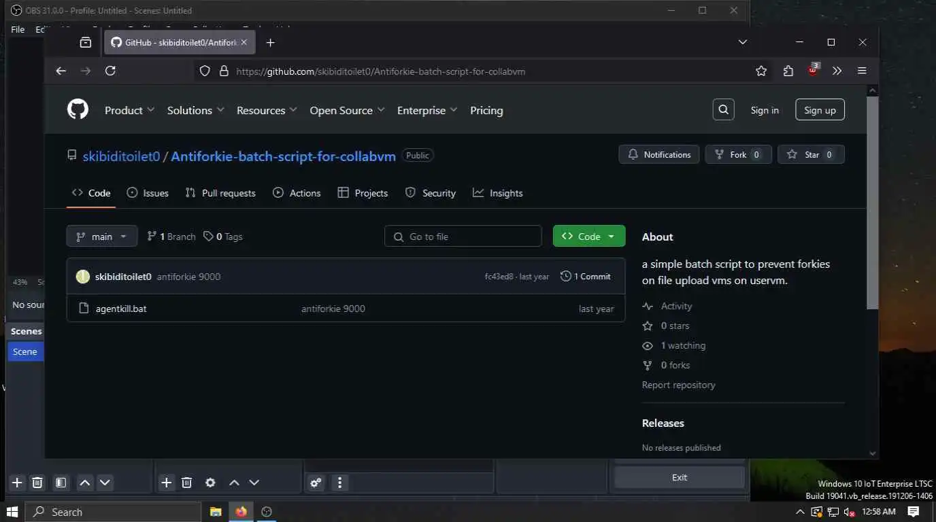Screen dimensions: 936x522
Task: Click the skibiditoilet0 avatar in commit row
Action: [x=83, y=276]
